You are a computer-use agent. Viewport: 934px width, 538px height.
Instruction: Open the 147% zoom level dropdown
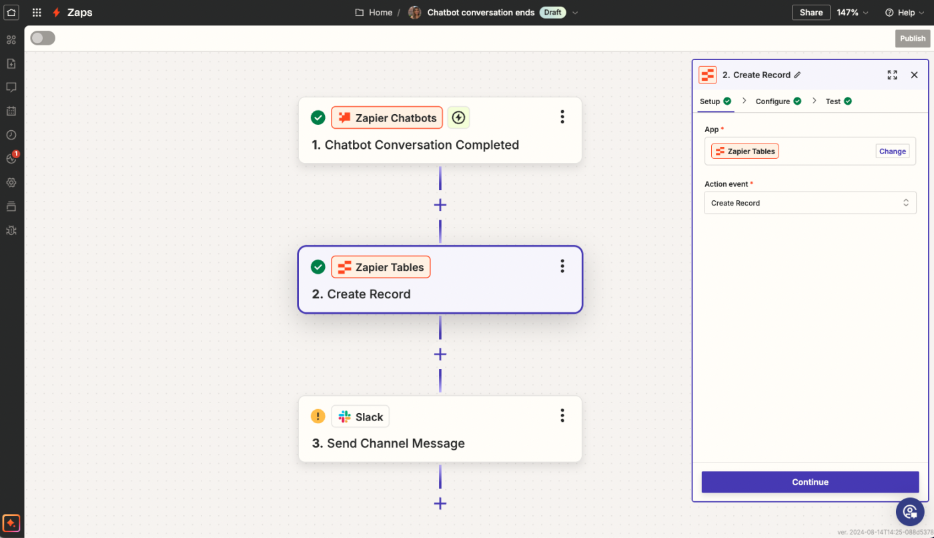[853, 13]
